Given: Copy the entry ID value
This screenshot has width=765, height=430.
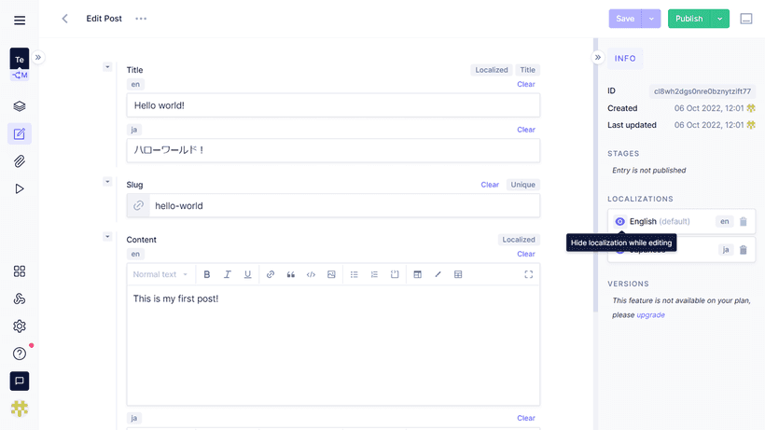Looking at the screenshot, I should click(702, 91).
